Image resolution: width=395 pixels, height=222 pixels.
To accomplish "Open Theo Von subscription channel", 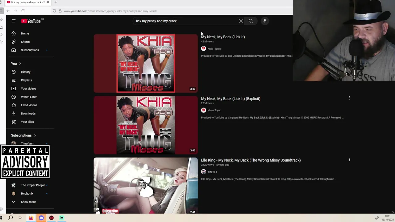I will 27,143.
